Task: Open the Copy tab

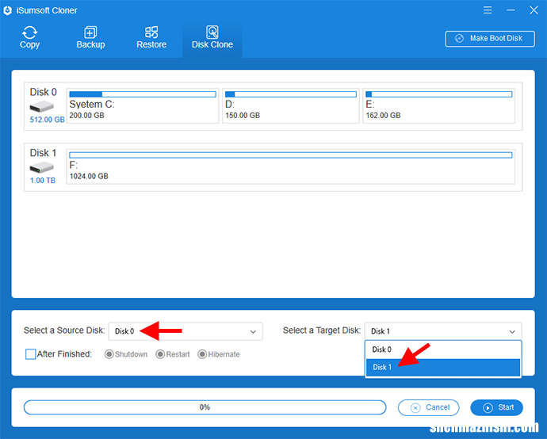Action: coord(29,38)
